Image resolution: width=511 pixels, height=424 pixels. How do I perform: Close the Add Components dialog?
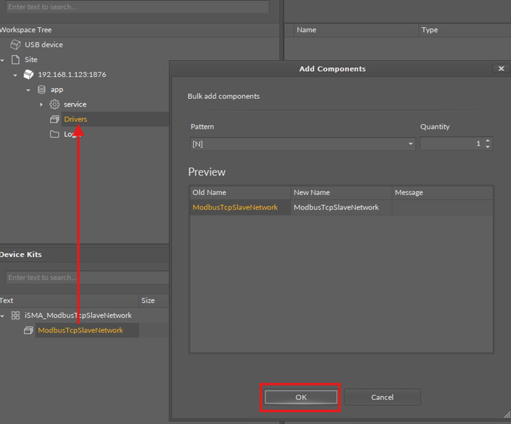point(501,68)
